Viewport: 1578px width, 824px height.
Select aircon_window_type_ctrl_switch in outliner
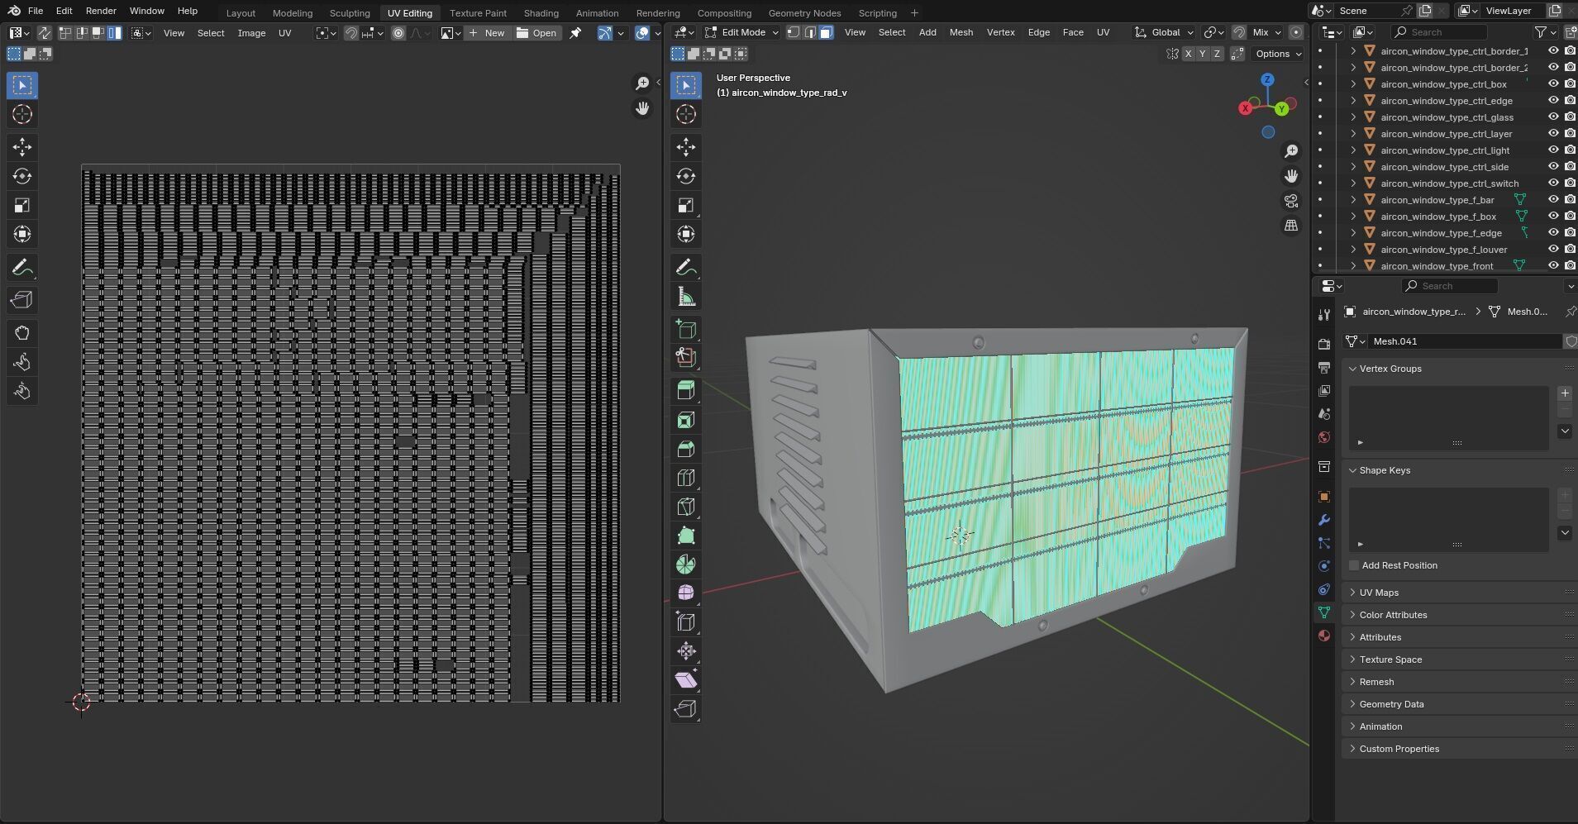click(1449, 183)
